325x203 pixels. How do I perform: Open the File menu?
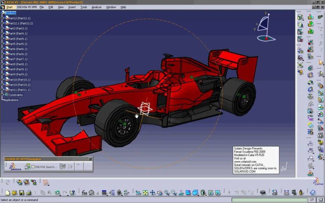coord(42,7)
